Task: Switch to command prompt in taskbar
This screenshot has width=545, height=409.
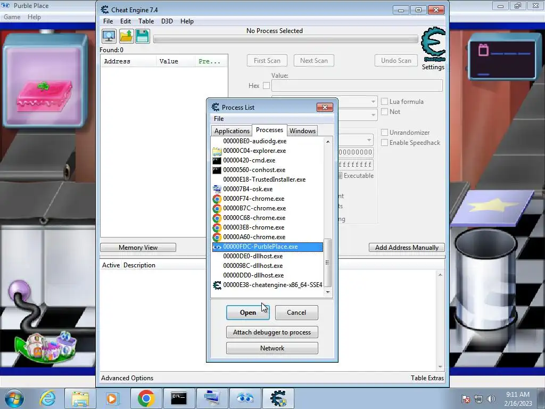Action: (179, 398)
